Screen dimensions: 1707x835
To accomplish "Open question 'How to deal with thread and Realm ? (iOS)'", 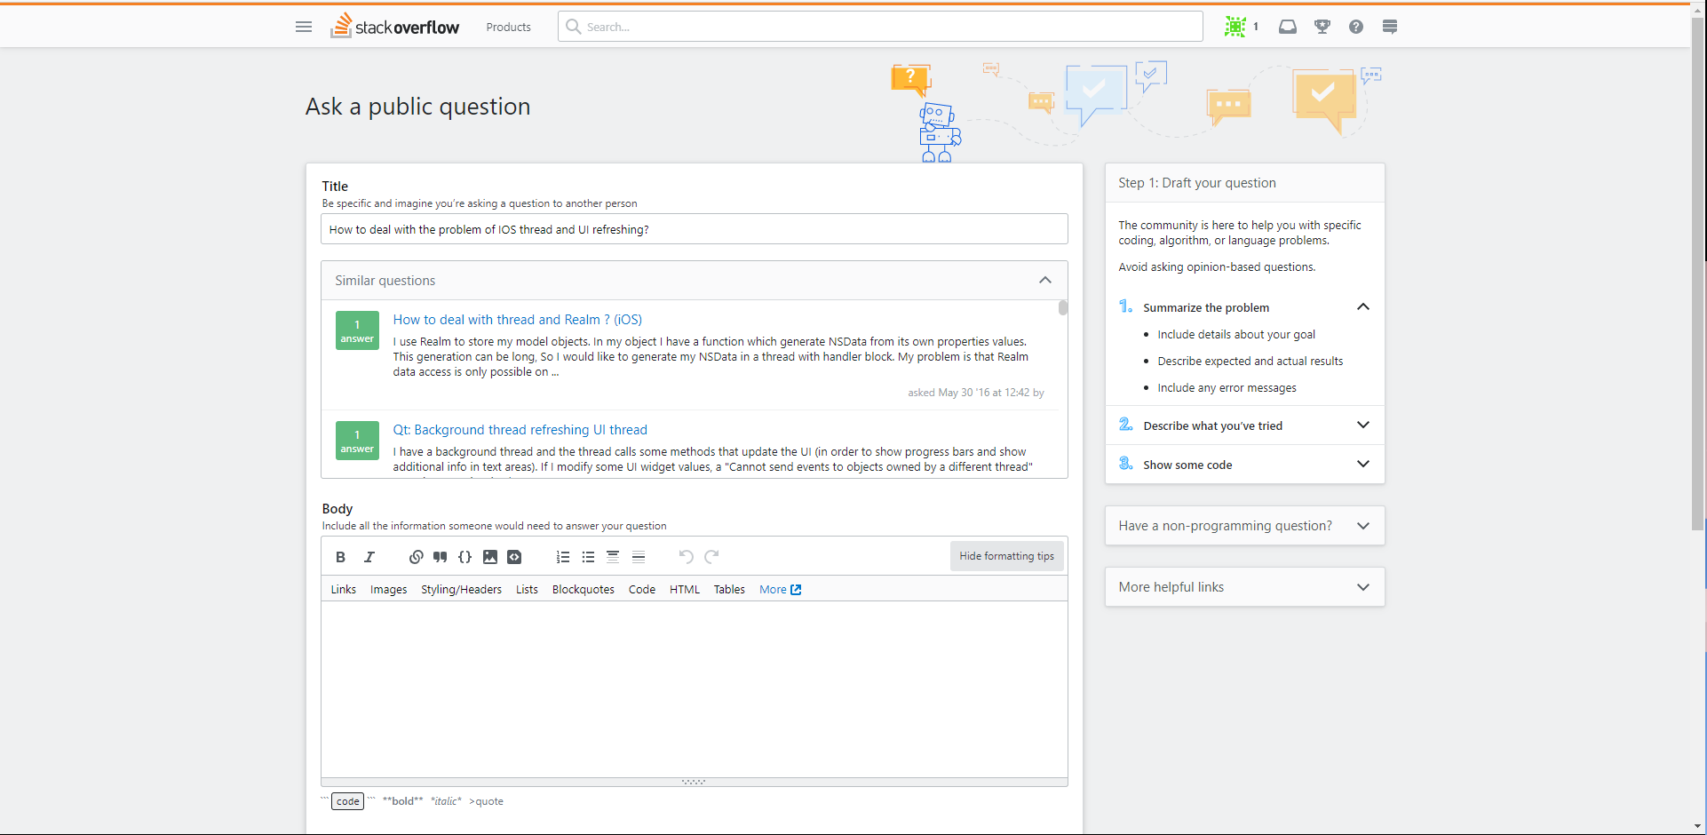I will coord(518,320).
